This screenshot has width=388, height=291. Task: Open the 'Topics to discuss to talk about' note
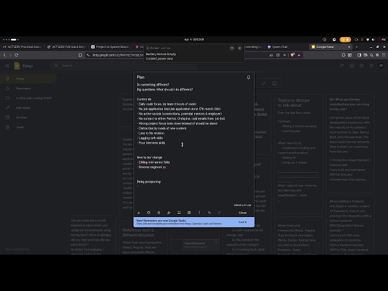[x=299, y=153]
